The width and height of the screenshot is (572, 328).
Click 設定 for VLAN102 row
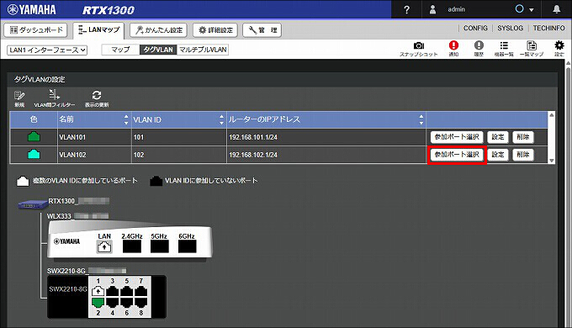coord(498,155)
